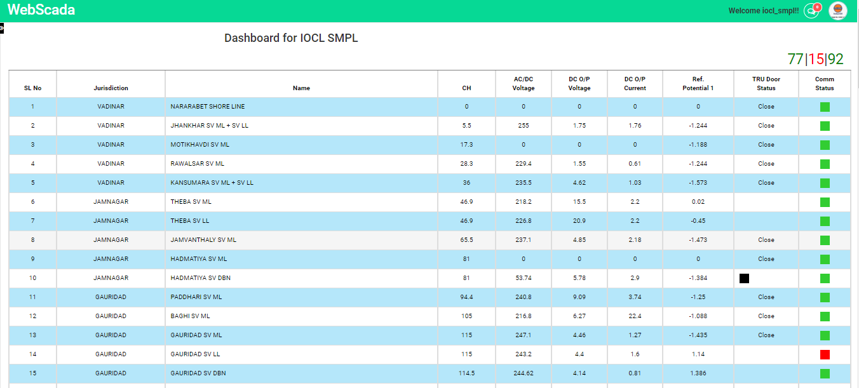Viewport: 859px width, 388px height.
Task: Click the WebScada logo title
Action: [x=41, y=10]
